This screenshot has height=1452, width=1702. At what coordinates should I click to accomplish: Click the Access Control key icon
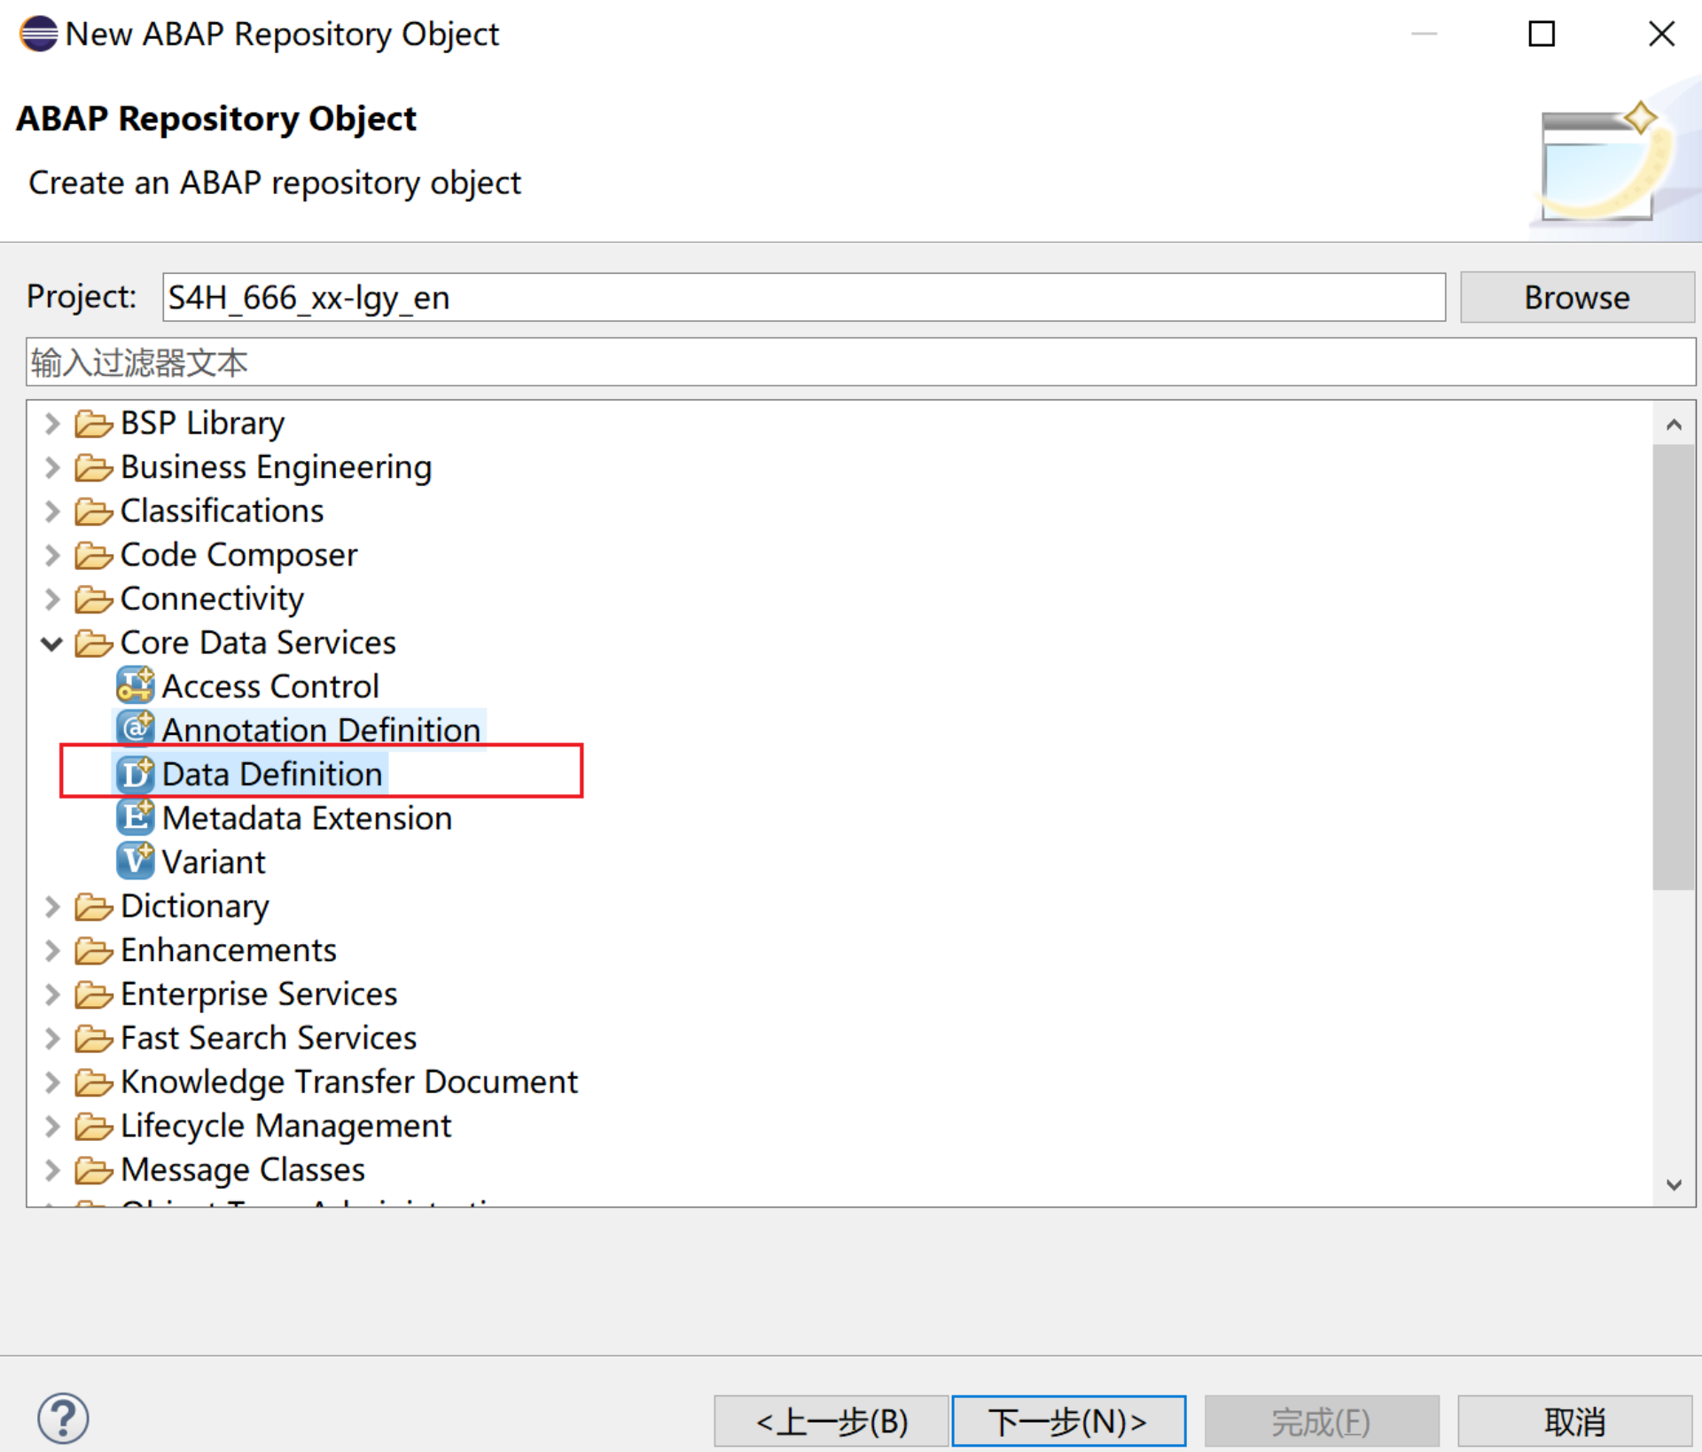click(135, 686)
